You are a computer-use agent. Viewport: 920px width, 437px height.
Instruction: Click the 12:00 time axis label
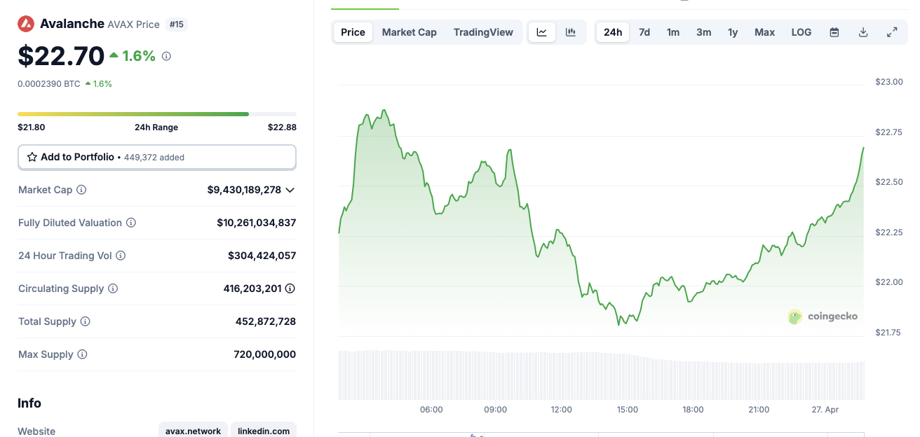tap(561, 410)
